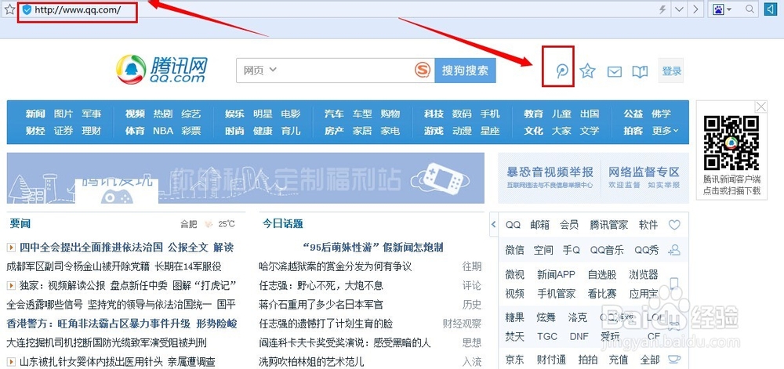Open the DNF game link

(x=579, y=337)
